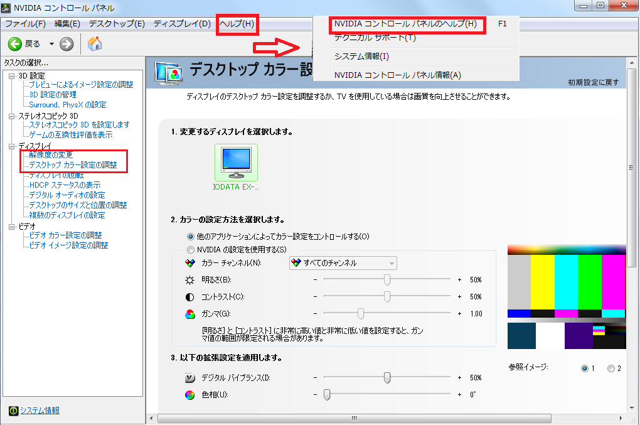Click the desktop color settings header icon
Viewport: 640px width, 425px height.
pyautogui.click(x=168, y=73)
